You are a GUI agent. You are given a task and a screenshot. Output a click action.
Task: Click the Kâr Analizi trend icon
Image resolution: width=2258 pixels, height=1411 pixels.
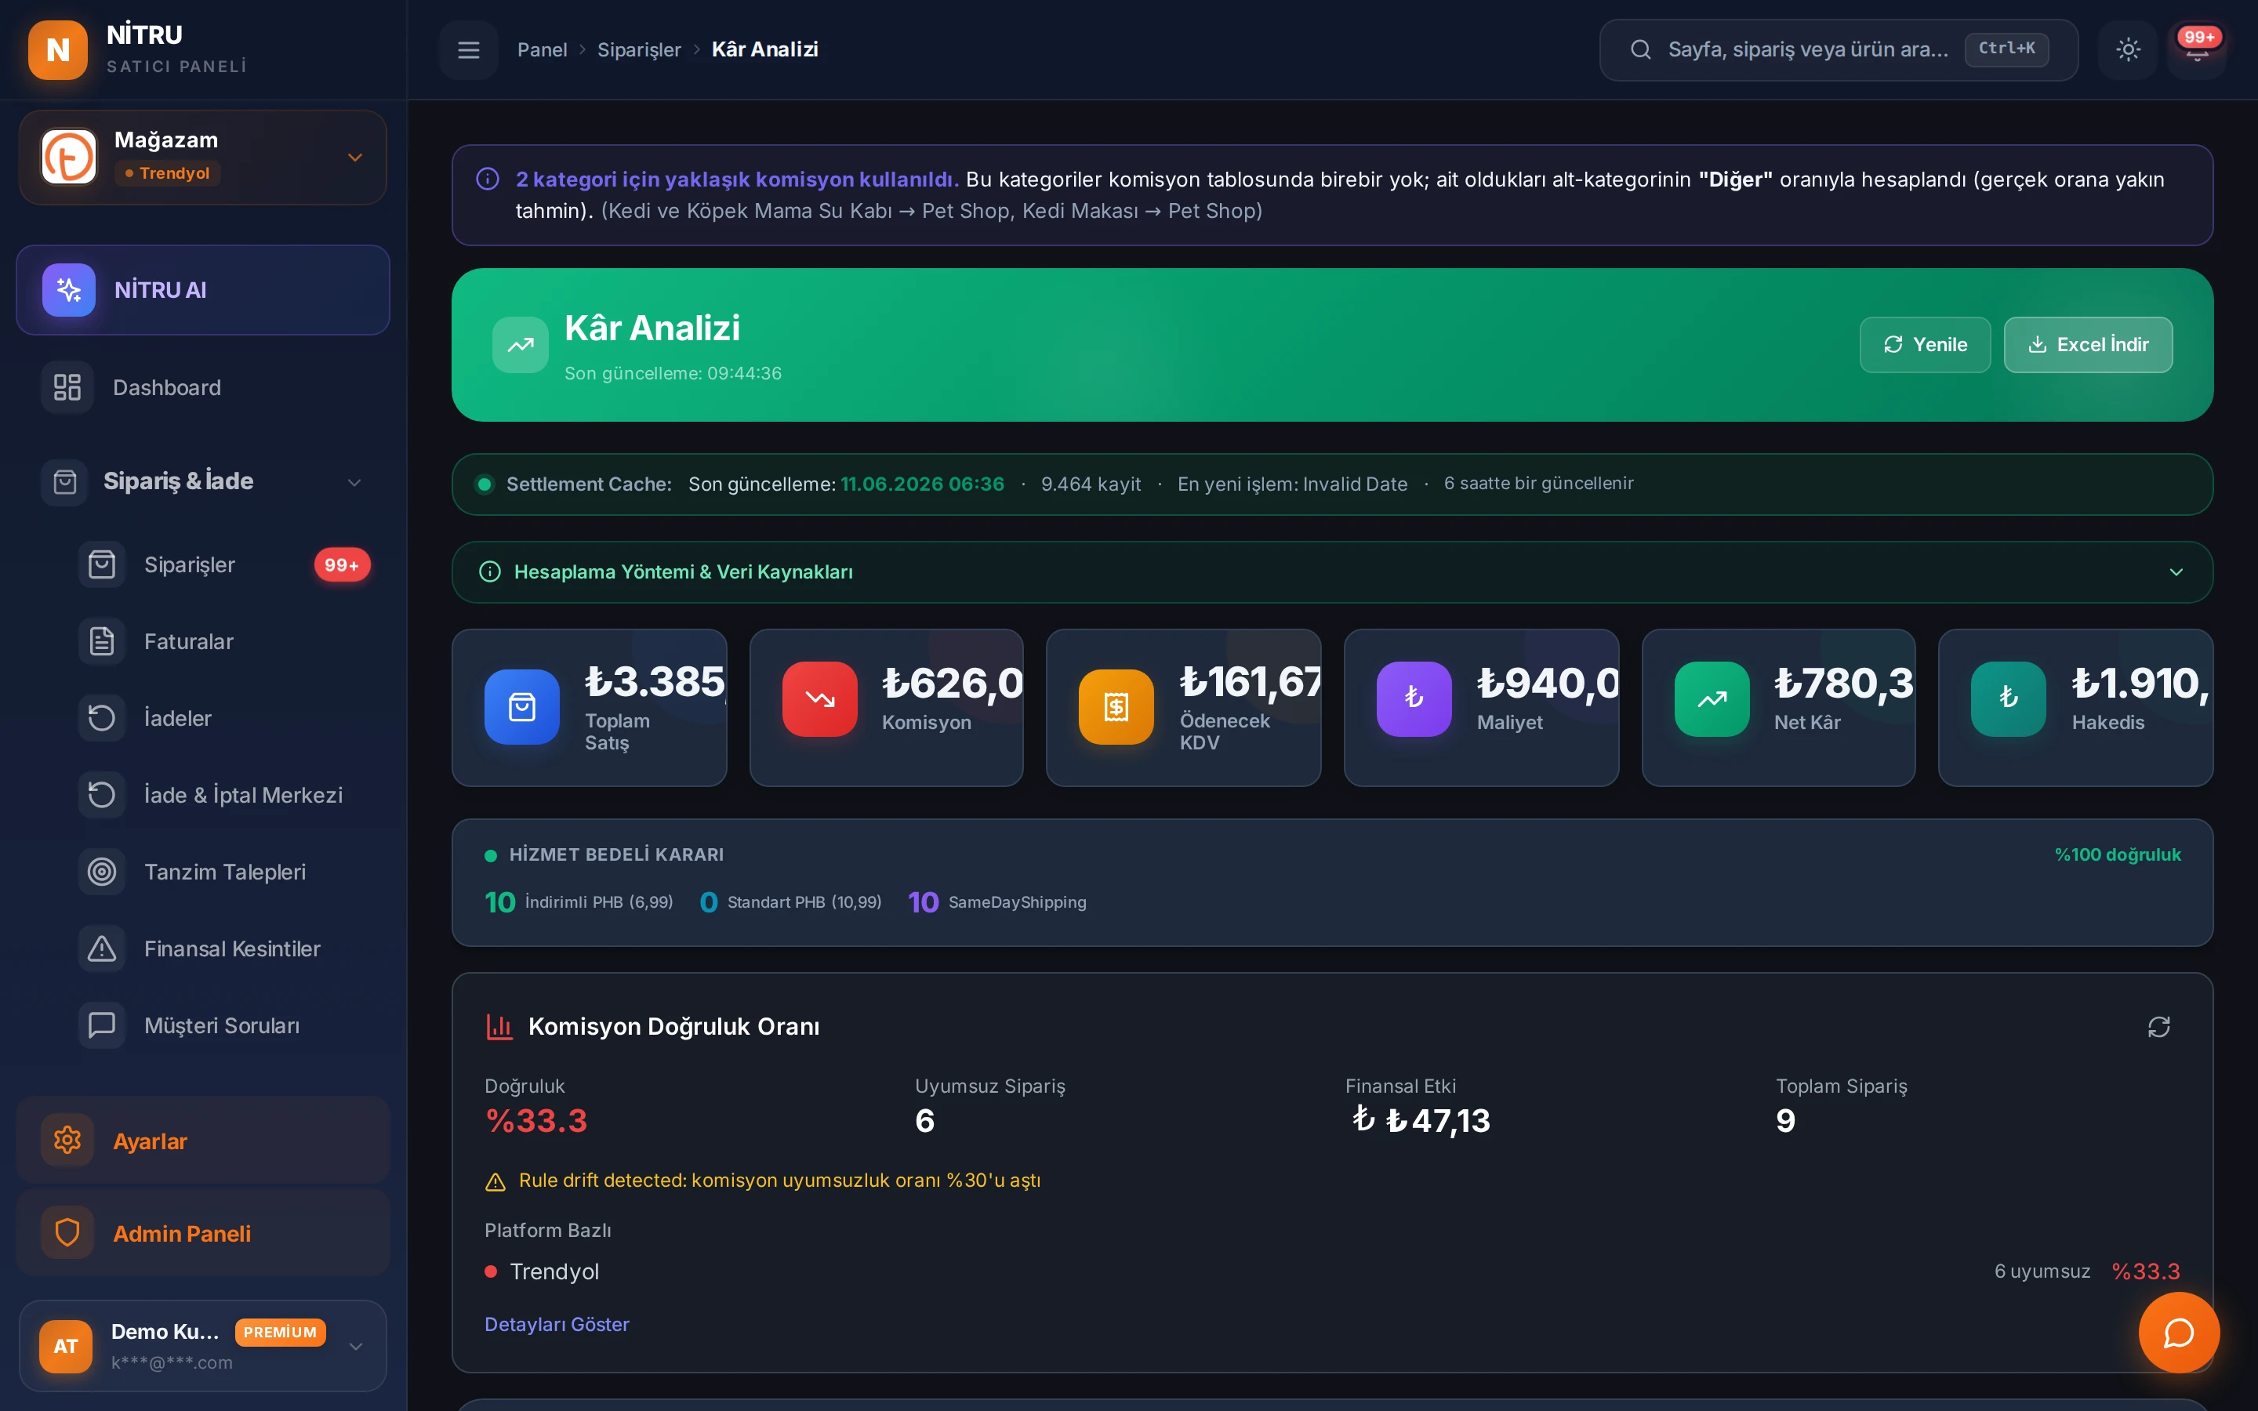tap(521, 344)
